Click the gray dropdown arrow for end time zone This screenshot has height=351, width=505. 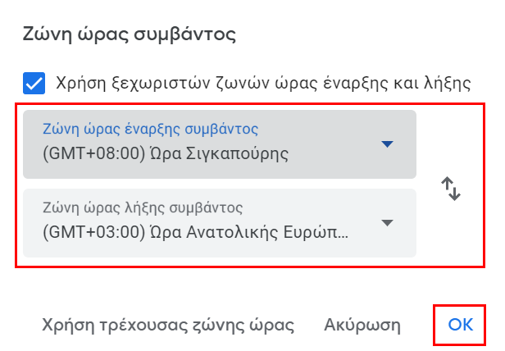pos(387,223)
